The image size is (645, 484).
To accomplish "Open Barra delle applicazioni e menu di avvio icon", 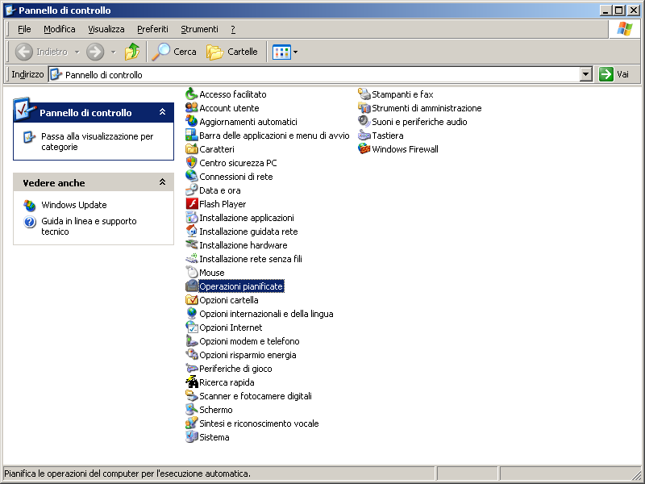I will tap(191, 136).
